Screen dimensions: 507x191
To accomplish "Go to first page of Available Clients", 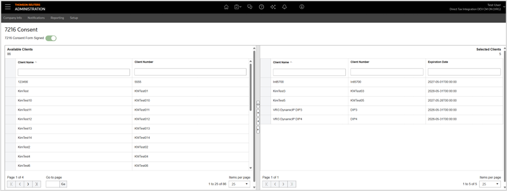I will (12, 184).
